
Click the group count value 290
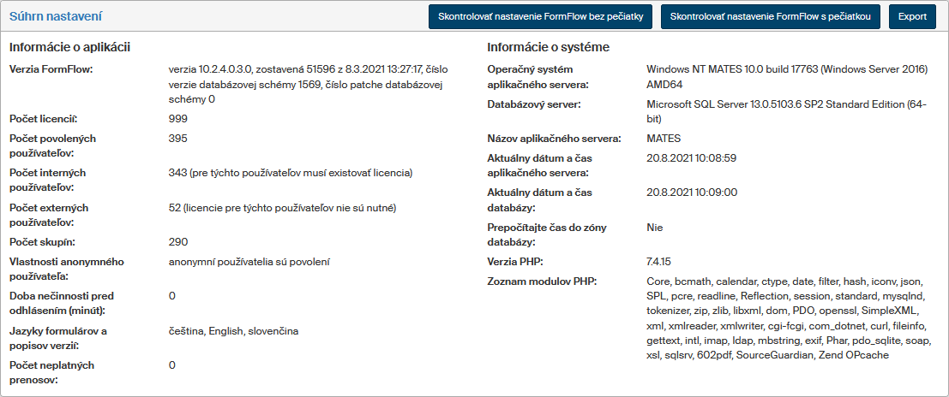[x=178, y=242]
